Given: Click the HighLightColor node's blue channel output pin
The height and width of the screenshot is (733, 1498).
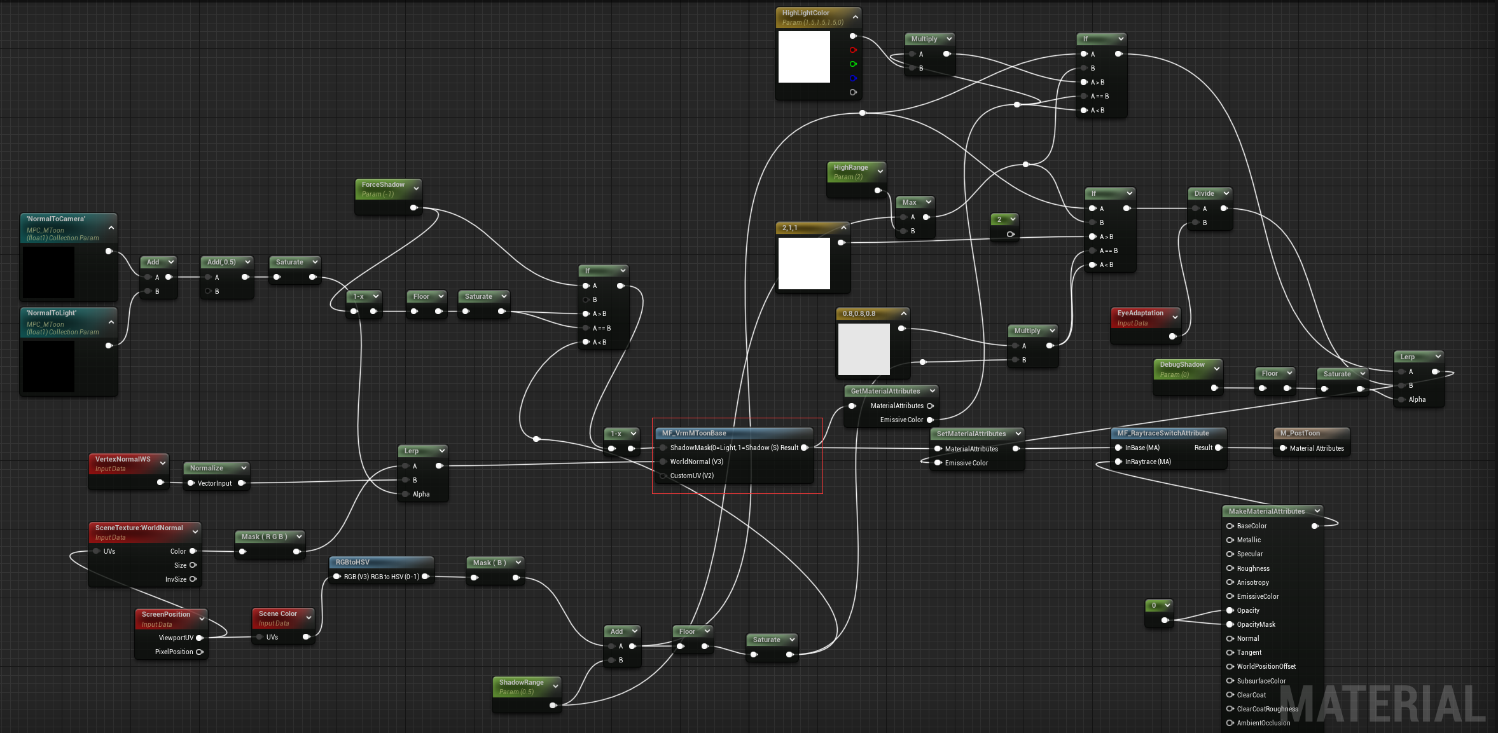Looking at the screenshot, I should click(x=853, y=78).
